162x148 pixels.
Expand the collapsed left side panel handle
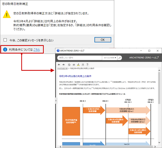[56, 101]
